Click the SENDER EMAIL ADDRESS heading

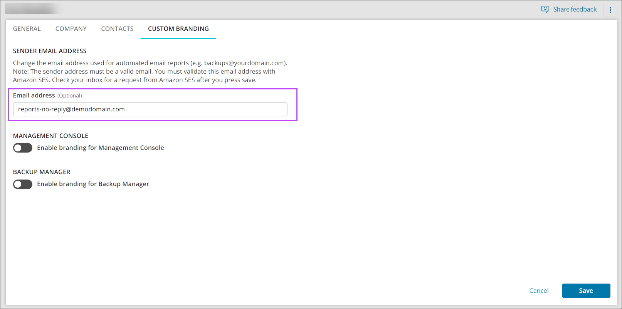click(x=50, y=51)
